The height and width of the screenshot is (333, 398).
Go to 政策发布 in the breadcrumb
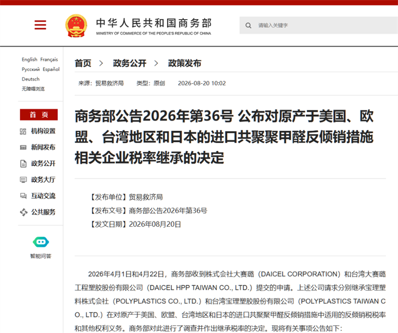[185, 63]
